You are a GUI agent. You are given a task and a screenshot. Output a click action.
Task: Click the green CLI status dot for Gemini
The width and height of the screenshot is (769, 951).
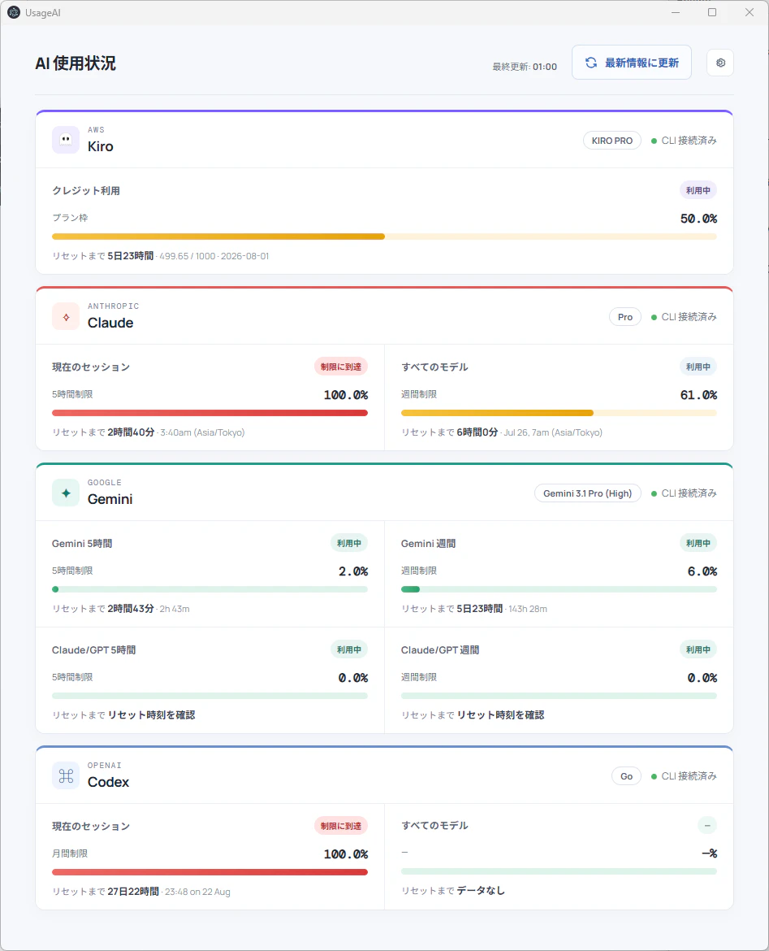point(654,493)
